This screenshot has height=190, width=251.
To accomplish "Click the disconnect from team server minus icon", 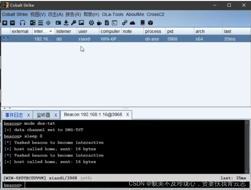I will click(12, 23).
